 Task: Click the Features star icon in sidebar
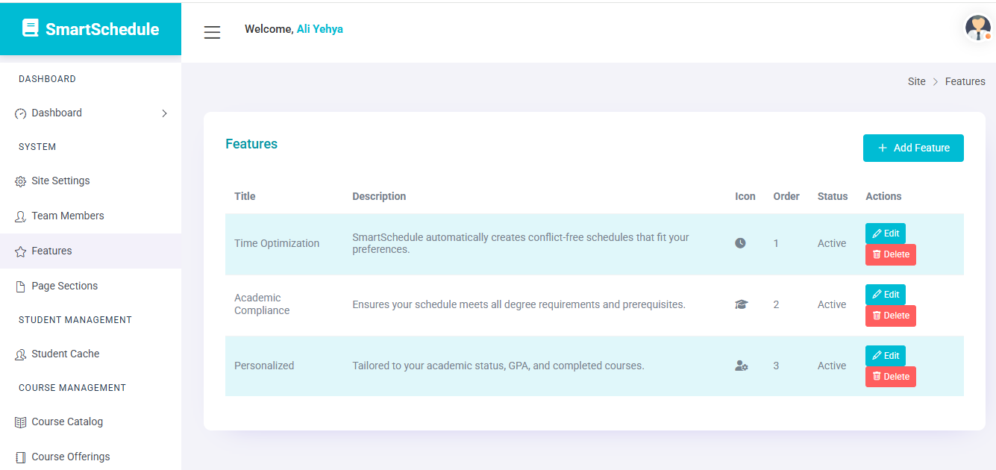21,251
